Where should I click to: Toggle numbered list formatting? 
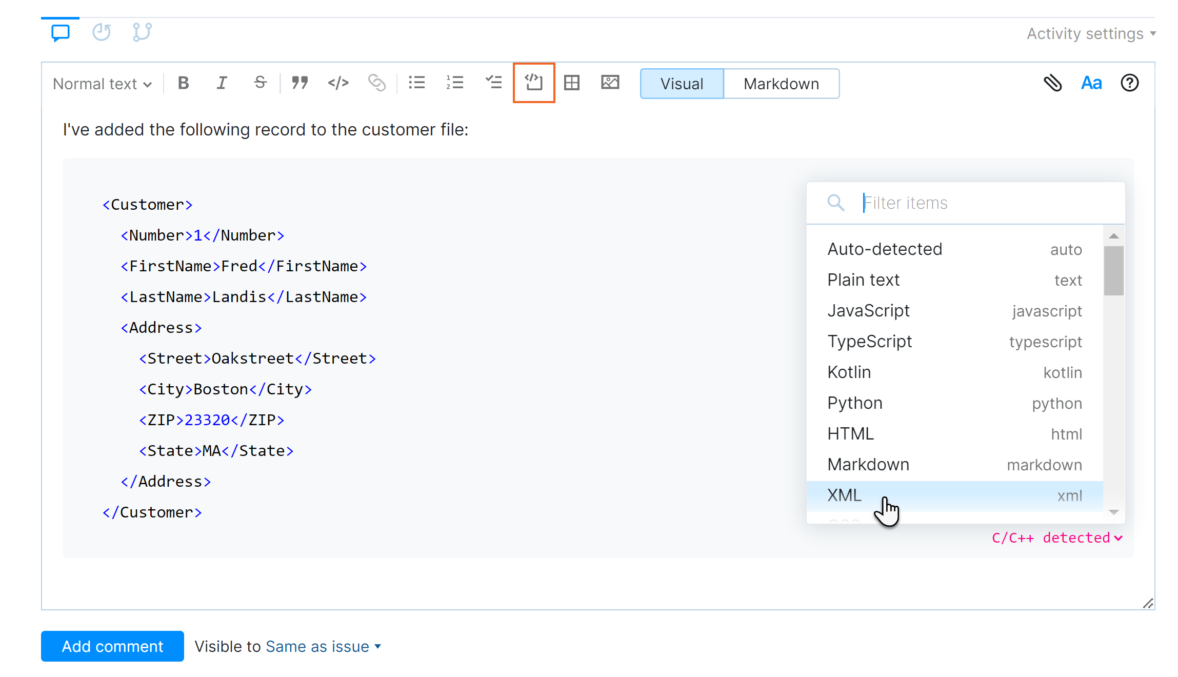click(x=455, y=83)
